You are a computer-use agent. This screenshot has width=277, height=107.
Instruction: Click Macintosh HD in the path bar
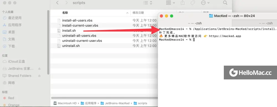pos(65,103)
